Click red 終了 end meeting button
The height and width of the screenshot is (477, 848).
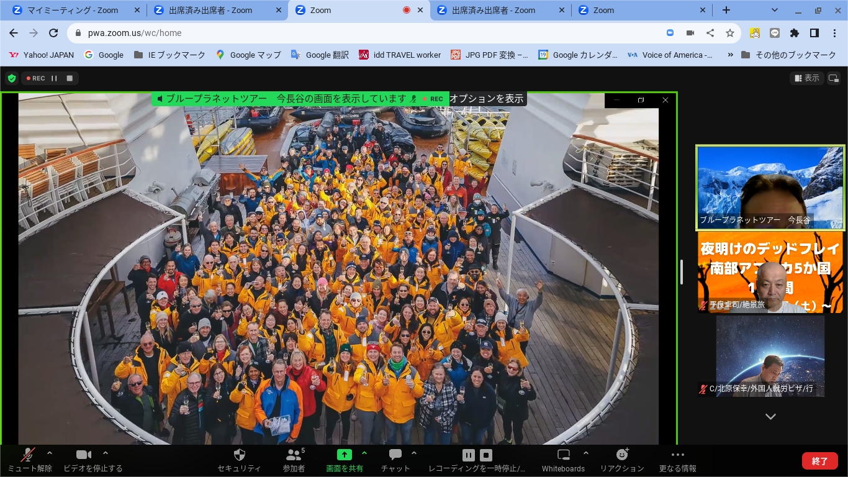click(819, 461)
